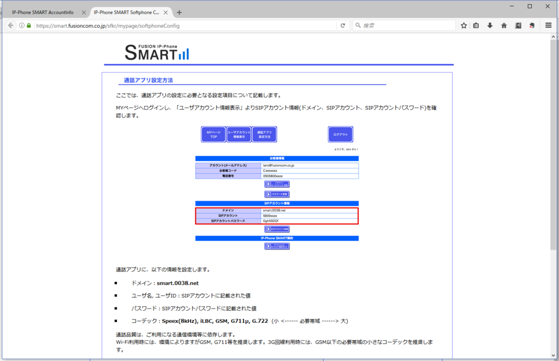Open site information via the info icon
This screenshot has width=559, height=361.
22,26
